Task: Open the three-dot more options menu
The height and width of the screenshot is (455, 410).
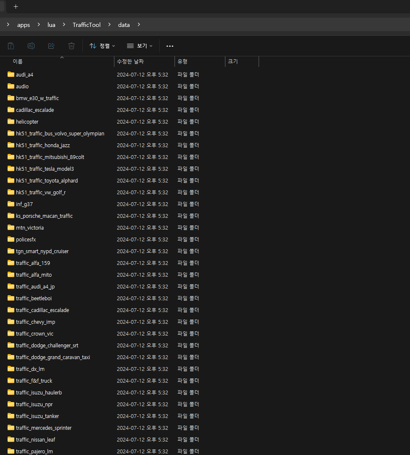Action: click(170, 46)
